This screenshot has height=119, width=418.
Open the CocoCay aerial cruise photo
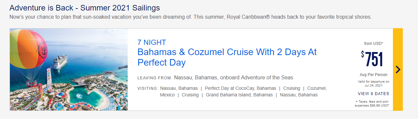tap(69, 69)
